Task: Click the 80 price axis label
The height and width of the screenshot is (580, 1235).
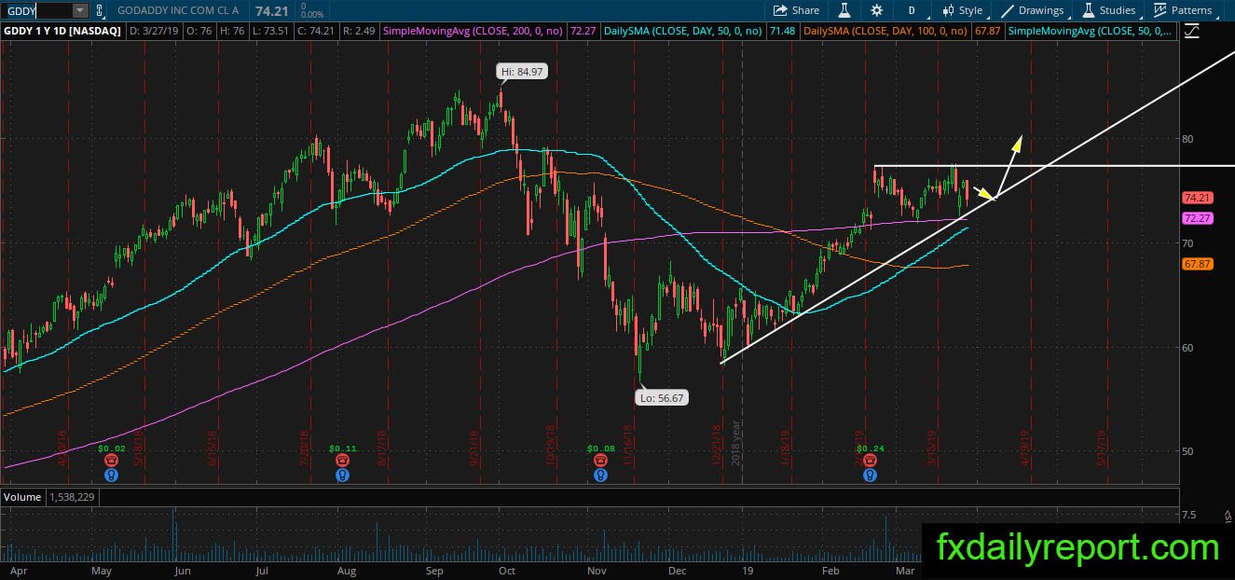Action: 1187,140
